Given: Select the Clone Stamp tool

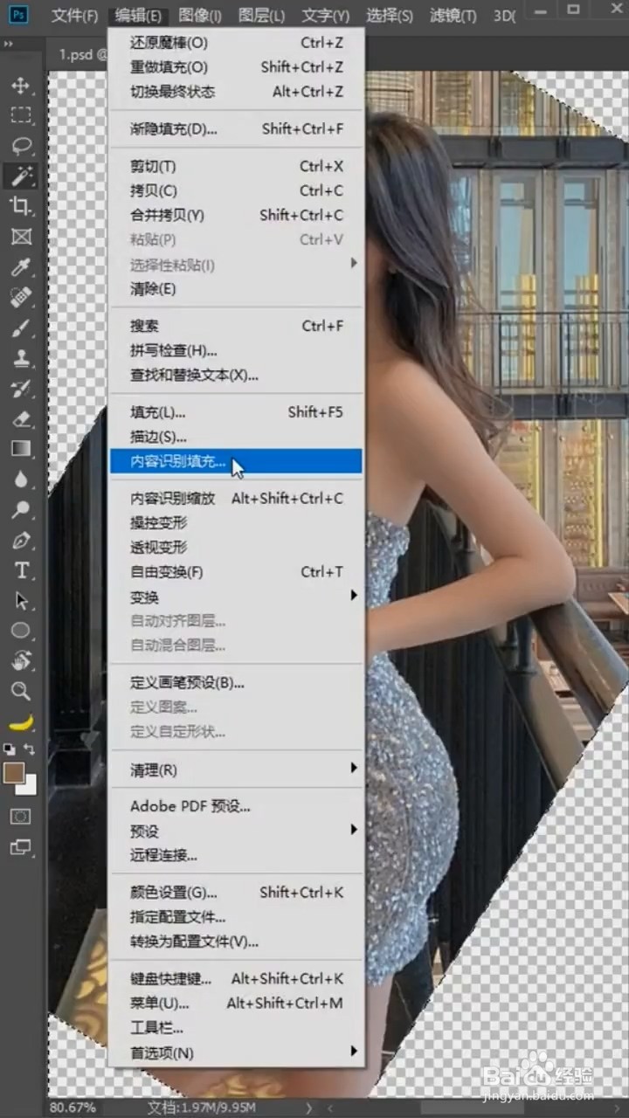Looking at the screenshot, I should click(x=20, y=358).
